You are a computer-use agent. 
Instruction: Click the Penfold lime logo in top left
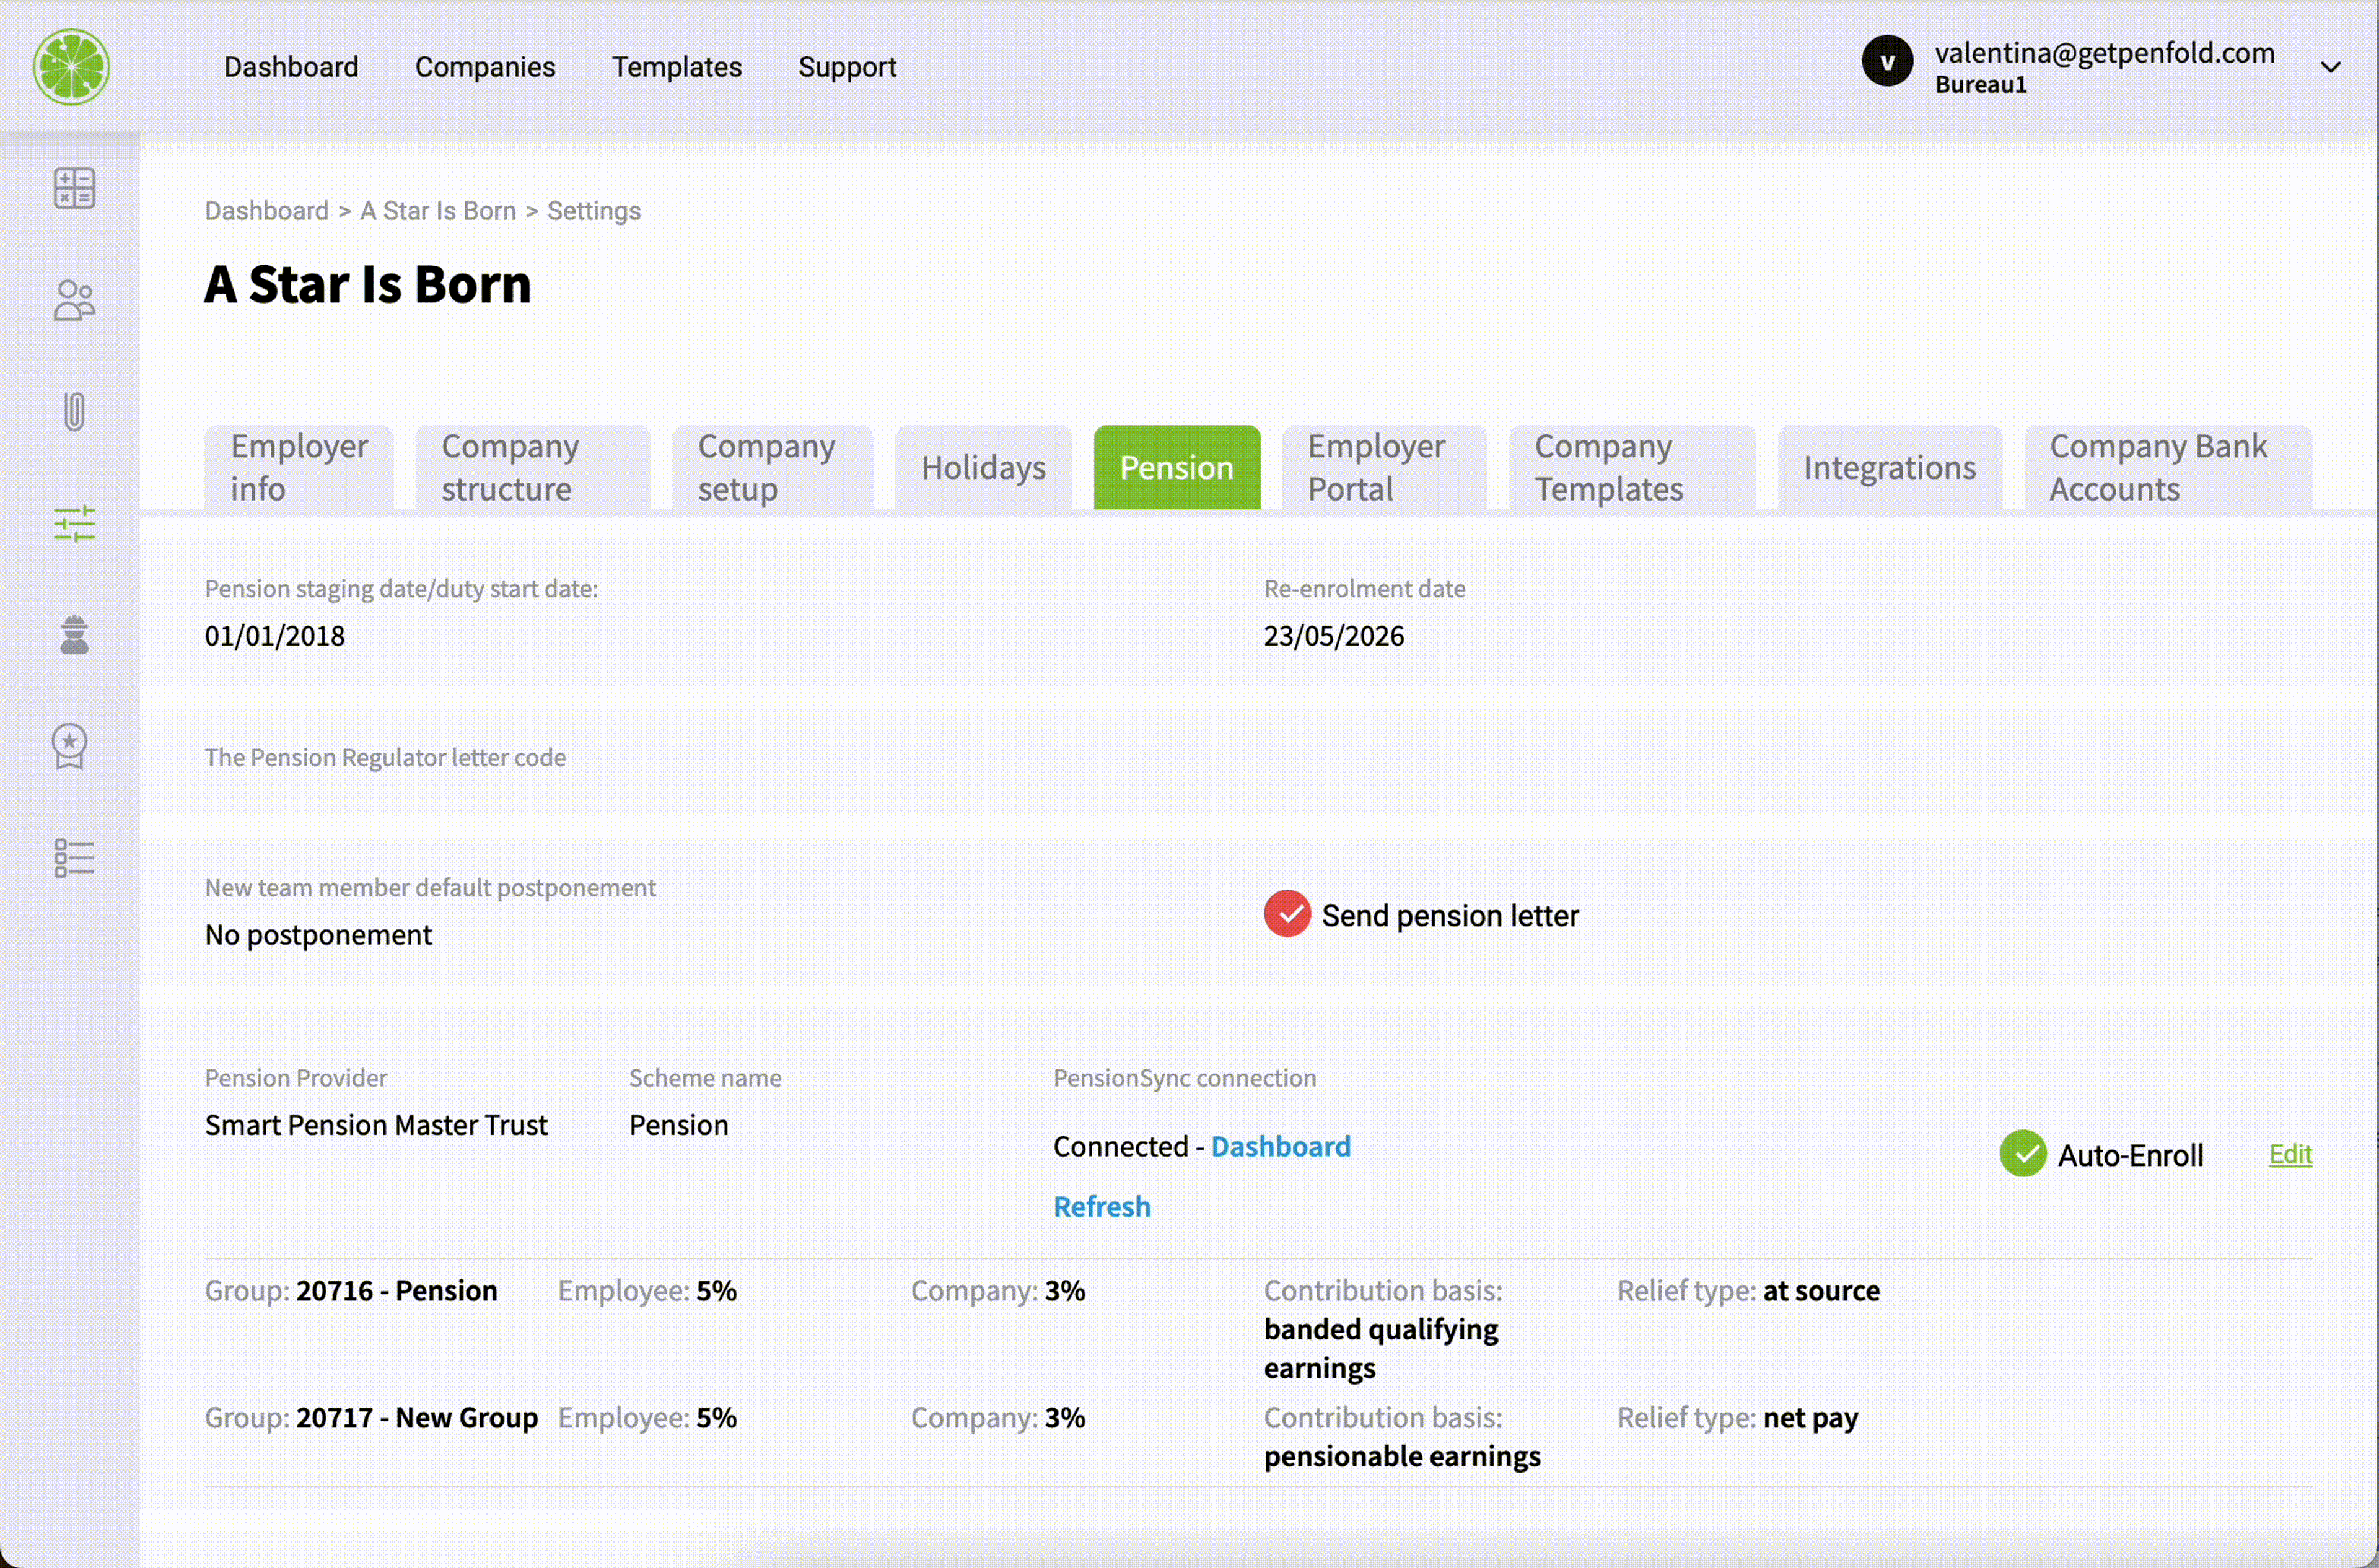[x=70, y=66]
